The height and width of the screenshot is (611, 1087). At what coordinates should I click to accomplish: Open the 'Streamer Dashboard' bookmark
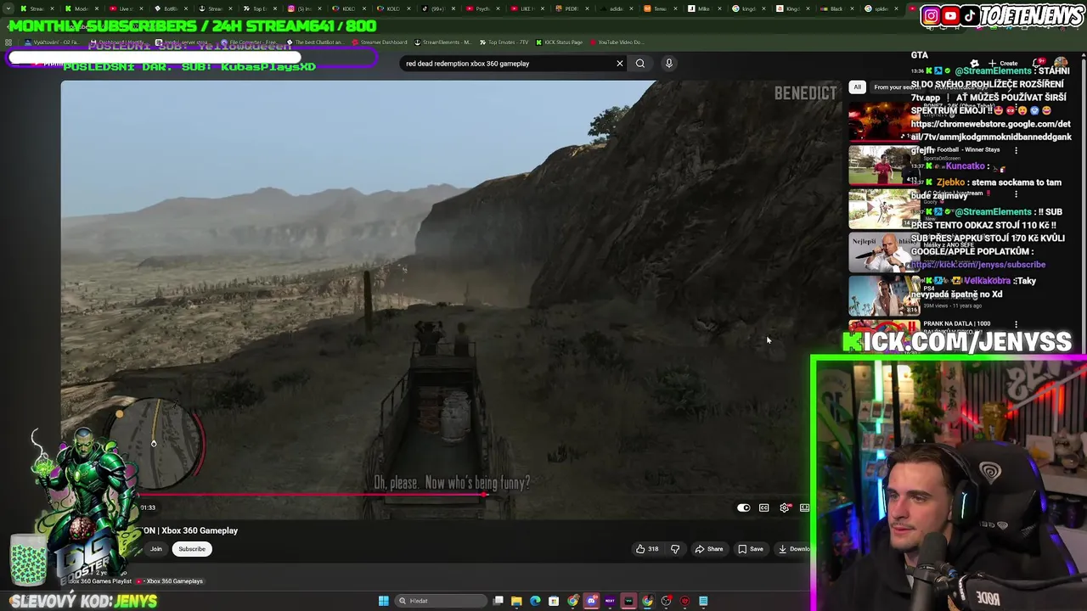[x=379, y=42]
